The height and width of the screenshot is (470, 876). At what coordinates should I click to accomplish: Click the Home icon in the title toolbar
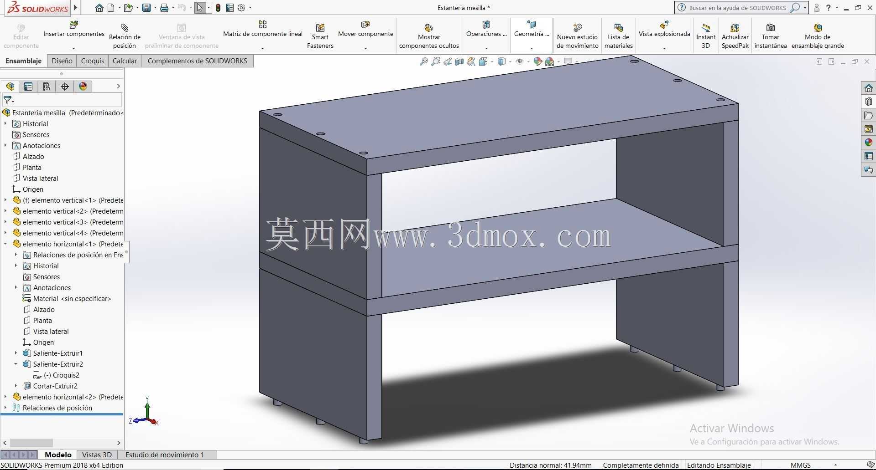pos(99,8)
